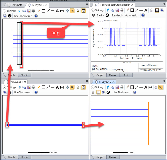
Task: Toggle the lock window icon in Layout 1
Action: pyautogui.click(x=78, y=87)
